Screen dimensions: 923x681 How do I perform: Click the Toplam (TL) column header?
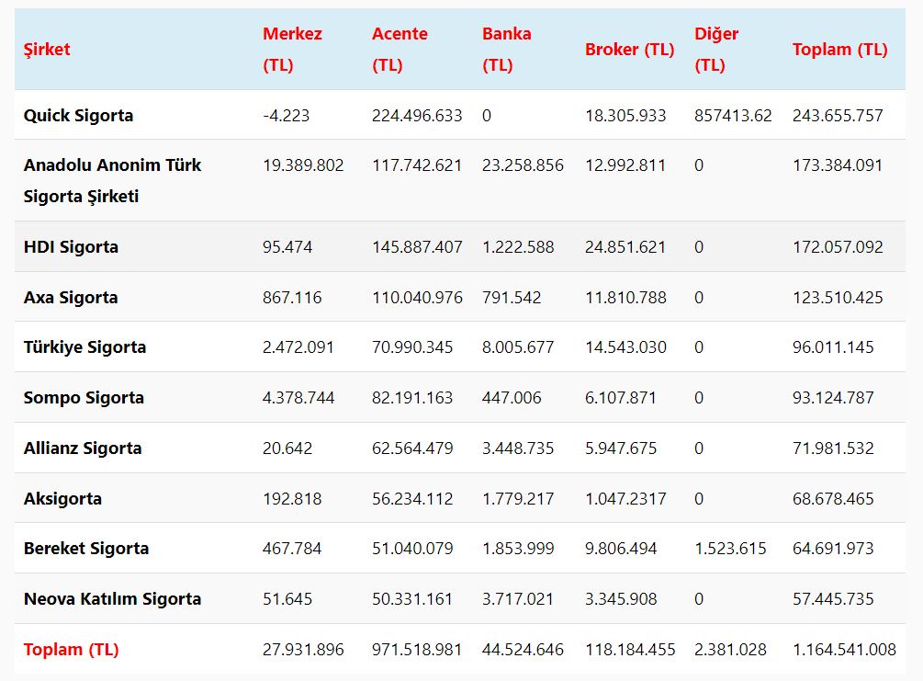(839, 50)
